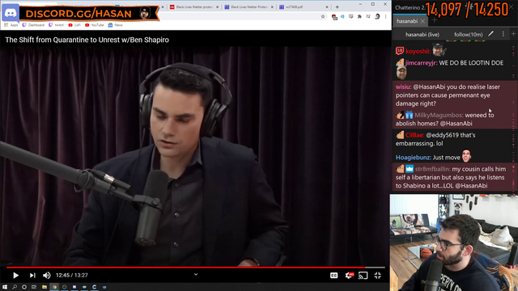
Task: Click the @eddy5619 mention in chat
Action: (443, 135)
